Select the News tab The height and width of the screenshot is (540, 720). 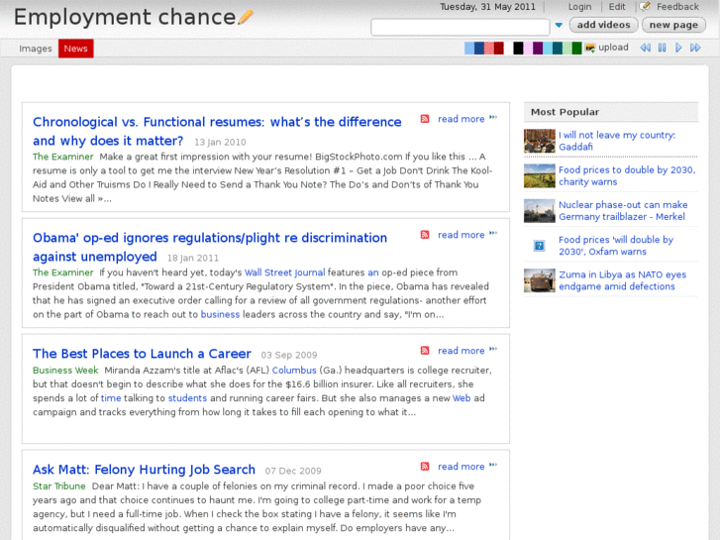[x=76, y=49]
